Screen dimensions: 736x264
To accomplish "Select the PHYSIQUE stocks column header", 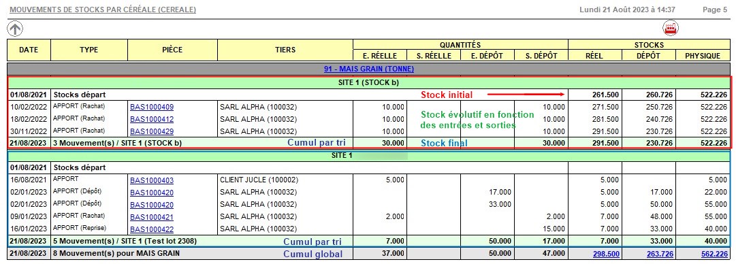I will [703, 56].
